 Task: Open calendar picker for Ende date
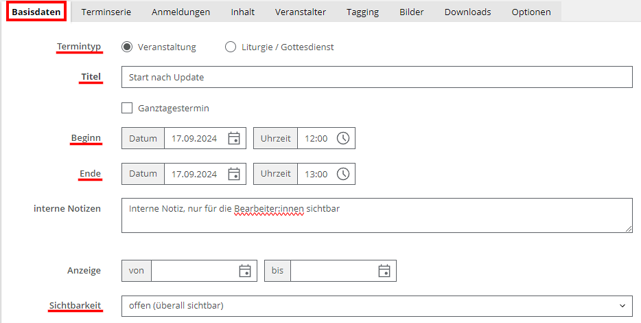(x=234, y=174)
